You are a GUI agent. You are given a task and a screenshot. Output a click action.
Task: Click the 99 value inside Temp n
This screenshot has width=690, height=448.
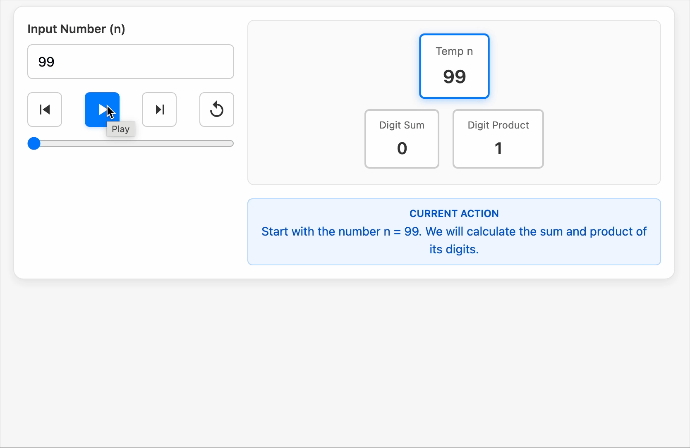click(454, 77)
